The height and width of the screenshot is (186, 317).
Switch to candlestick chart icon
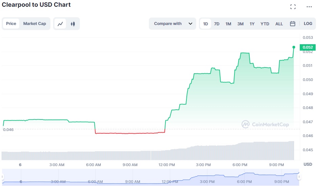[x=73, y=24]
